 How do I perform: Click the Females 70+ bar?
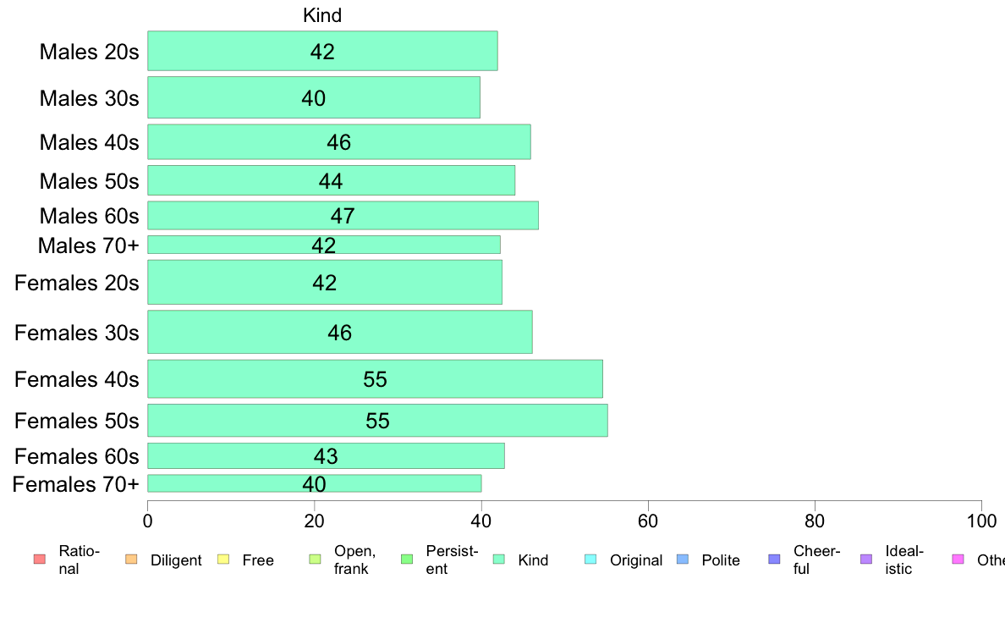tap(314, 484)
